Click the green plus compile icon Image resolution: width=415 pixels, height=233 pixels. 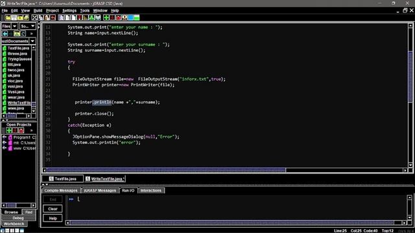(106, 17)
